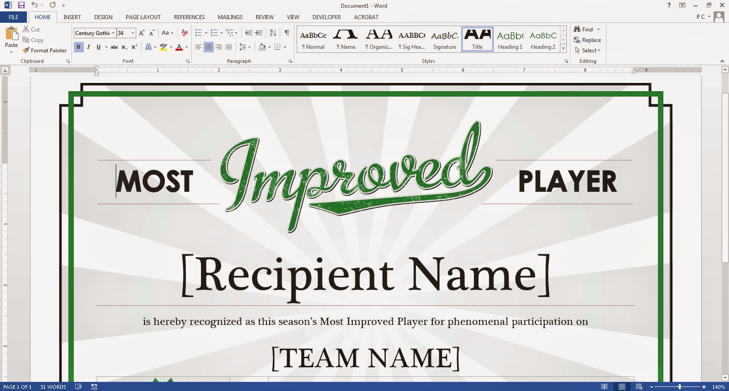This screenshot has width=729, height=391.
Task: Click the tab selector at ruler corner
Action: 5,70
